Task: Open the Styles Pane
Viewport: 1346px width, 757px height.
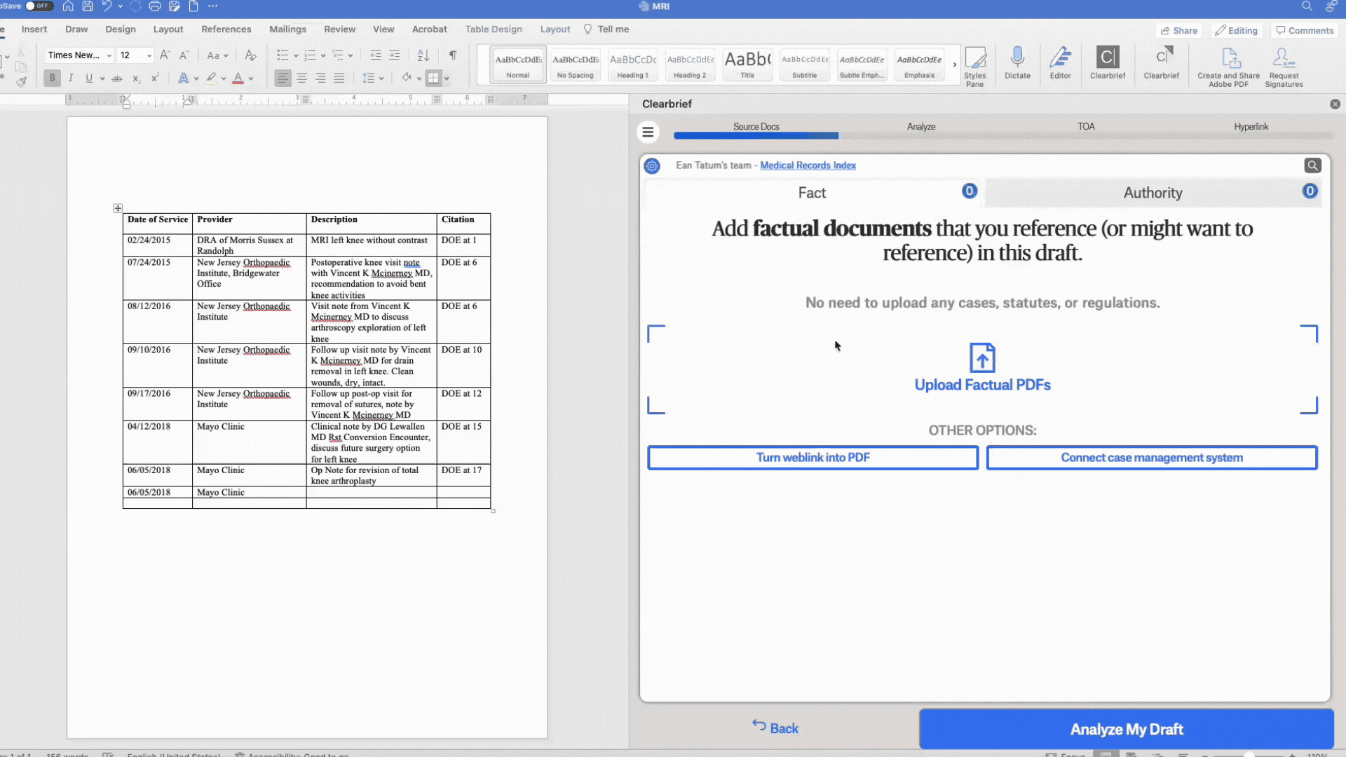Action: coord(975,64)
